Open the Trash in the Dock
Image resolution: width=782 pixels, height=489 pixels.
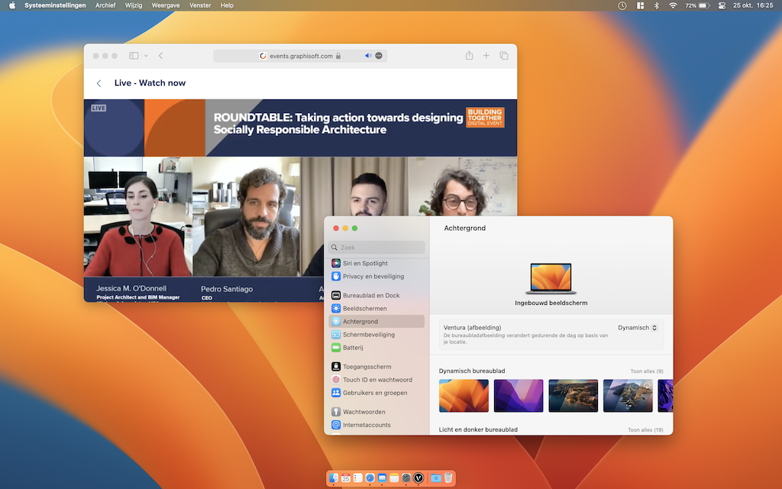point(448,478)
